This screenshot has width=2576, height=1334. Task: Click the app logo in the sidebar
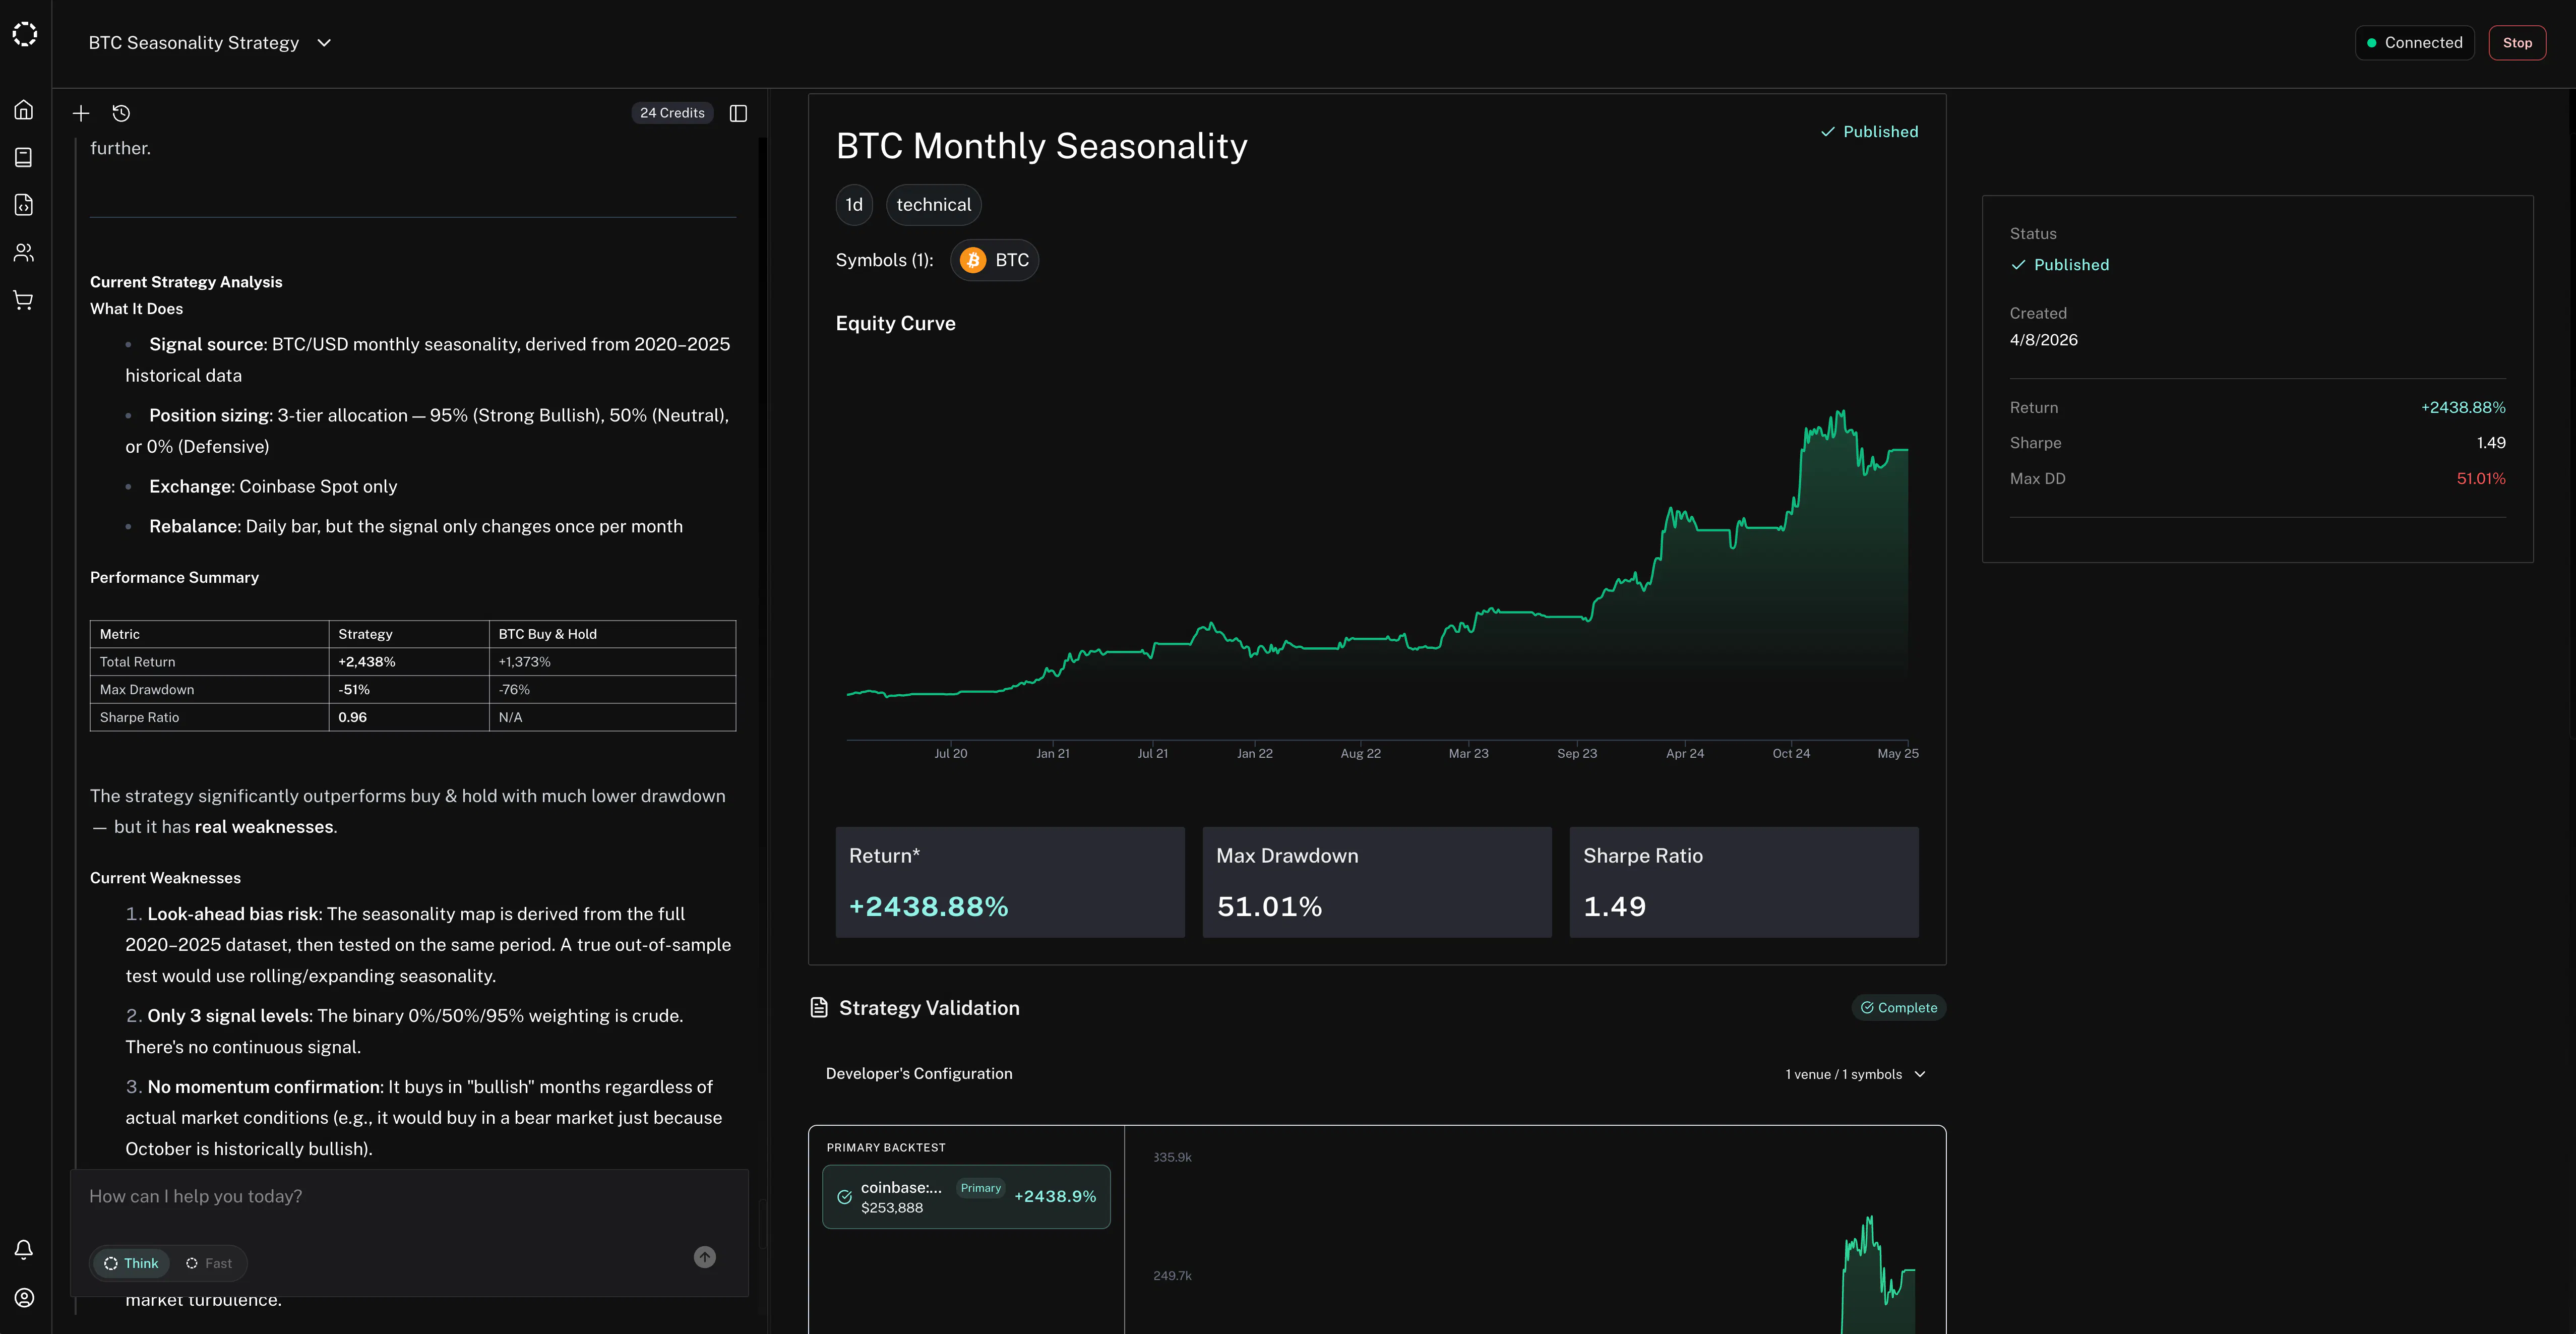click(25, 35)
